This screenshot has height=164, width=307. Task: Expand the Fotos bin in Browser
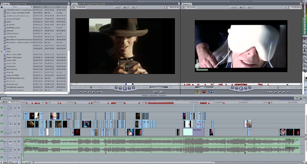(2, 52)
